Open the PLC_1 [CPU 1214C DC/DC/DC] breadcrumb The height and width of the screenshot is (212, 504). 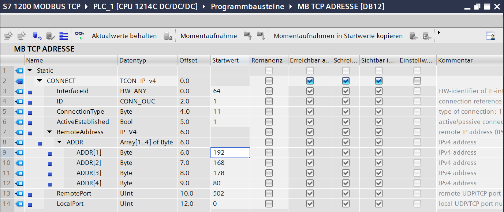point(146,7)
